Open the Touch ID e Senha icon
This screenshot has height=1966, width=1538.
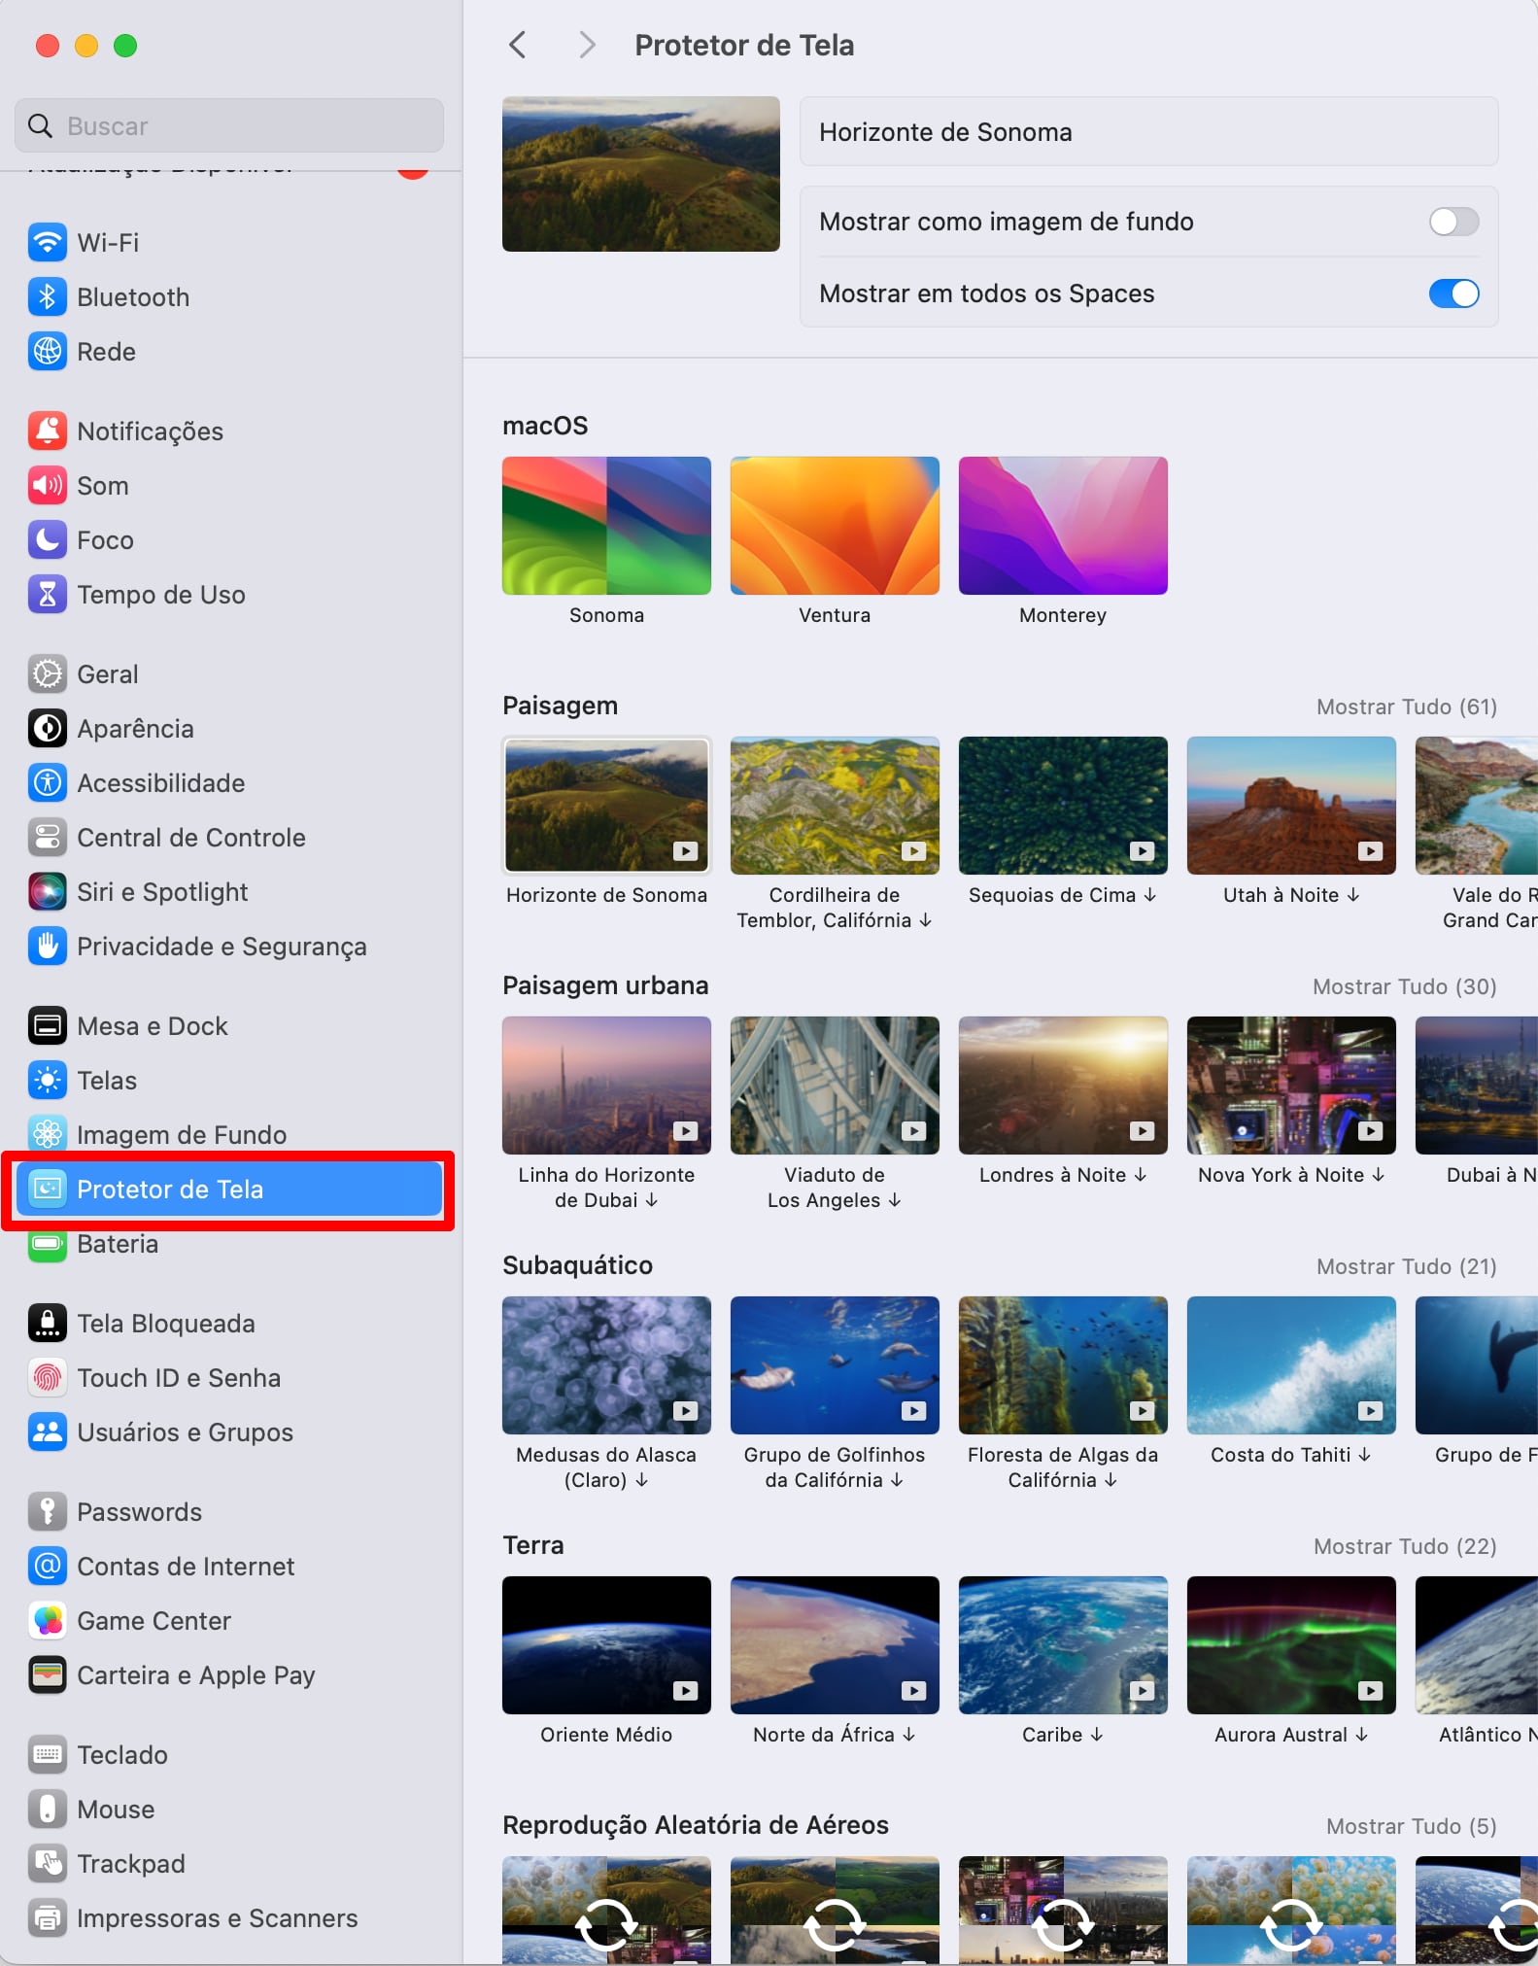(x=47, y=1378)
